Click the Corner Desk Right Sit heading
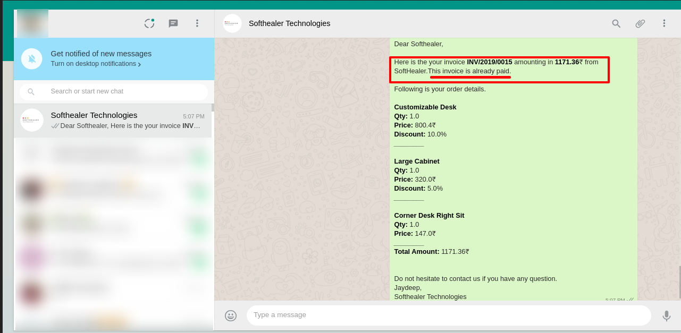 429,215
